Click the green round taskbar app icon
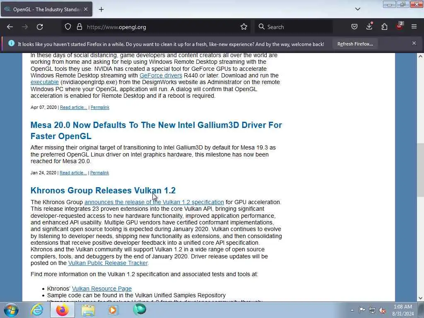The width and height of the screenshot is (424, 318). click(x=140, y=309)
